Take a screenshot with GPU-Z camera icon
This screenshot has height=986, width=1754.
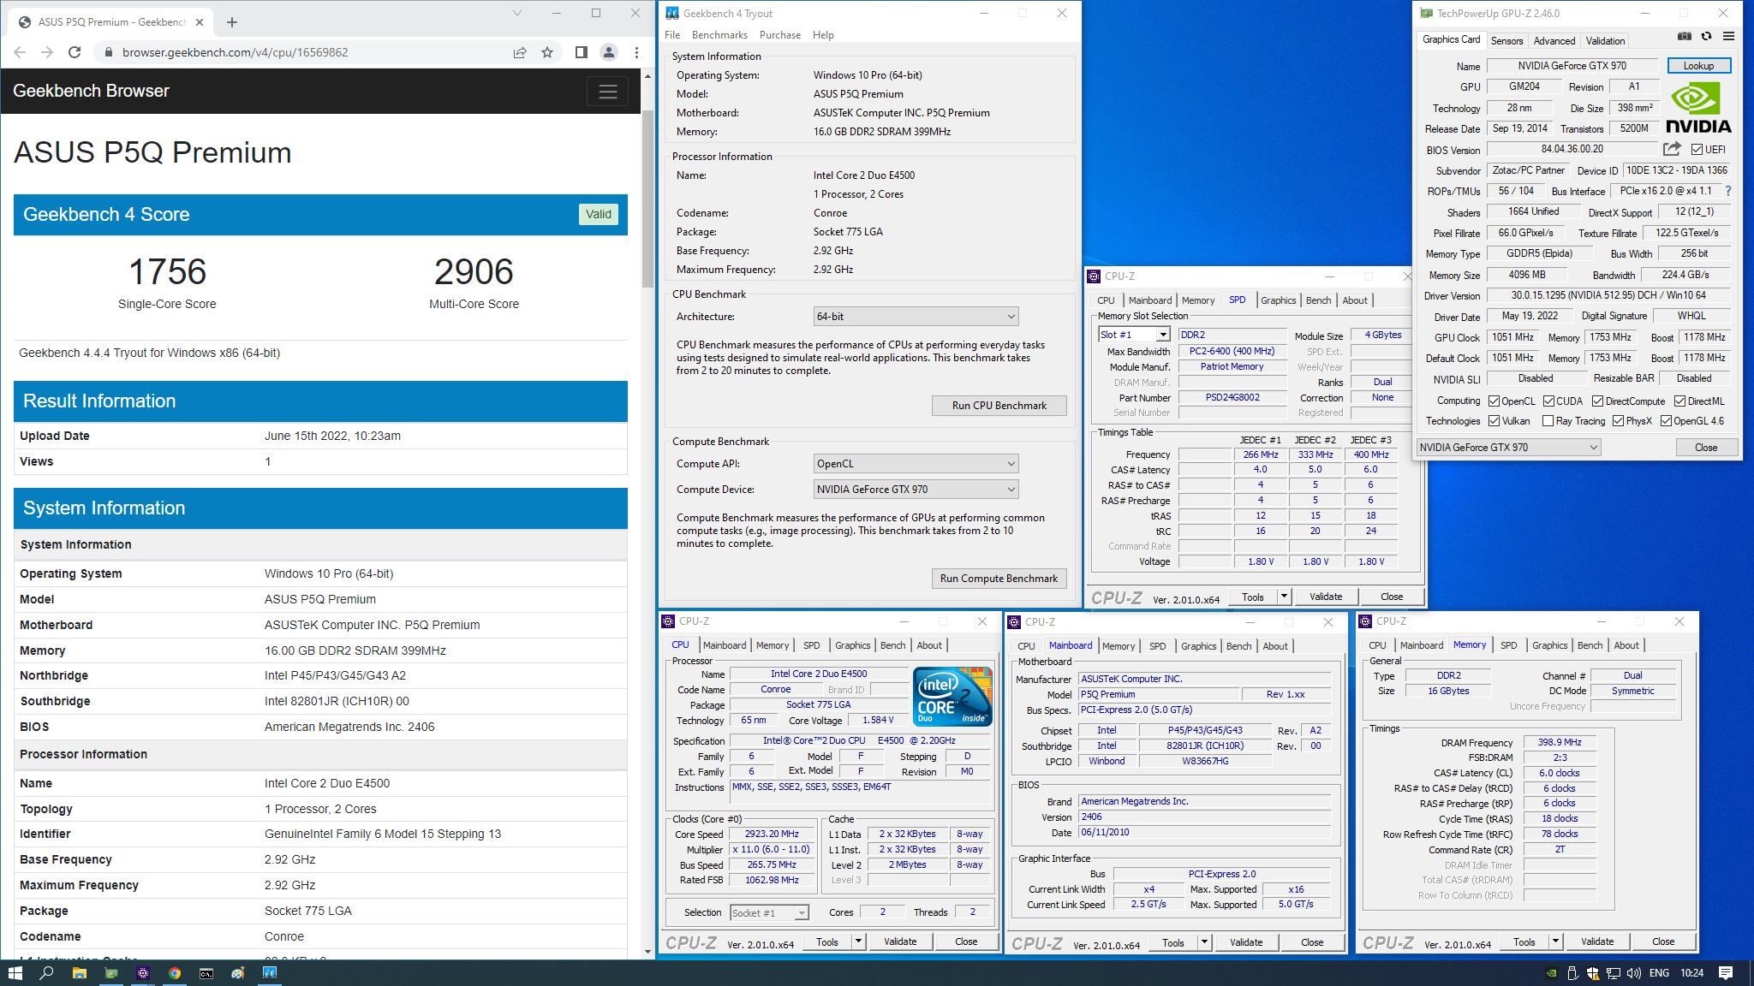click(x=1684, y=37)
